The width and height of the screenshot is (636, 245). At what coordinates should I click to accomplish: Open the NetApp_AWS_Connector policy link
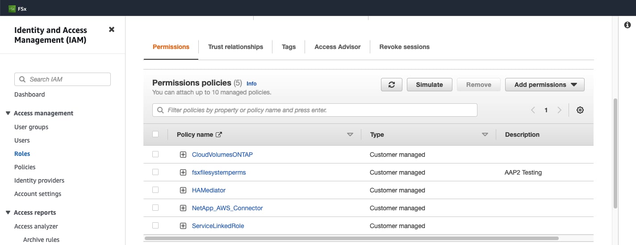(227, 208)
